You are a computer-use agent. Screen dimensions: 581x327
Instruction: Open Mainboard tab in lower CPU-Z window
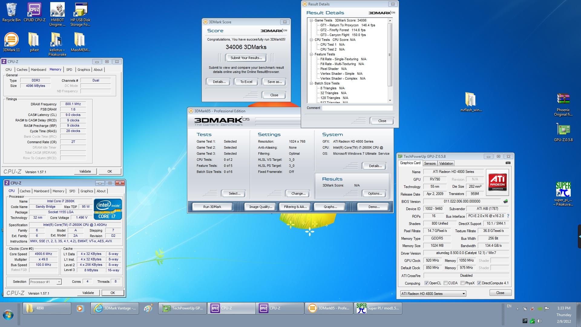[x=41, y=191]
